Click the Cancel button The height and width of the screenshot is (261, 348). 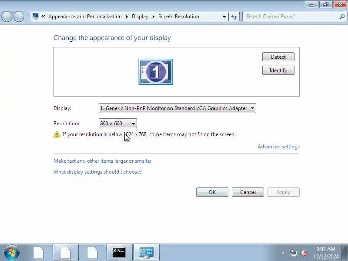(x=248, y=192)
